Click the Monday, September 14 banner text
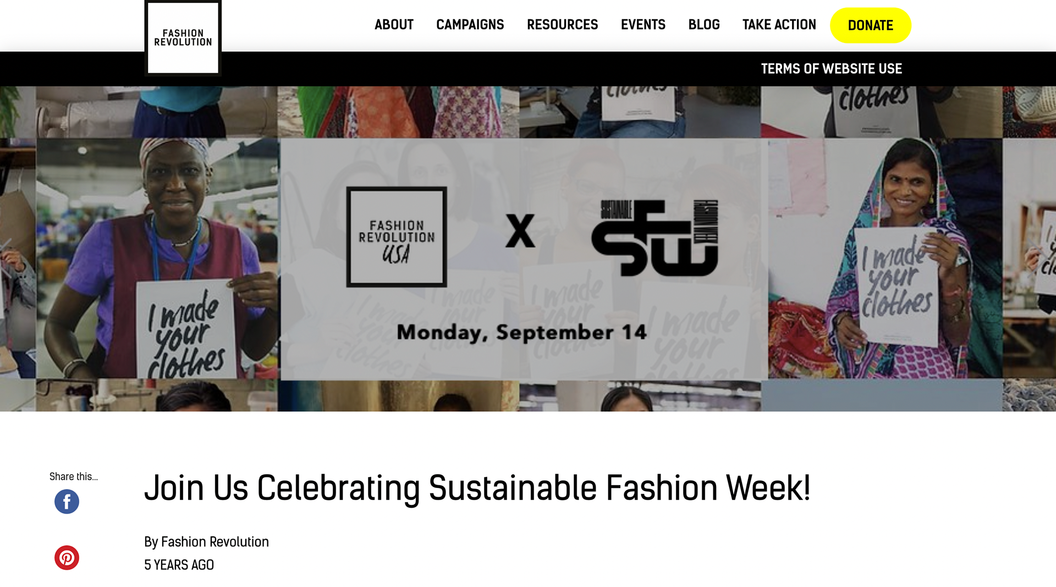 coord(521,332)
